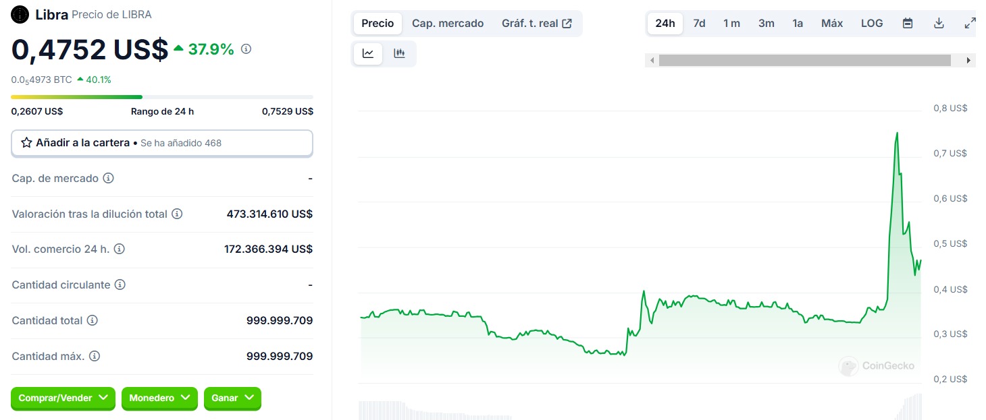Click the 24h price range bar

pyautogui.click(x=161, y=97)
